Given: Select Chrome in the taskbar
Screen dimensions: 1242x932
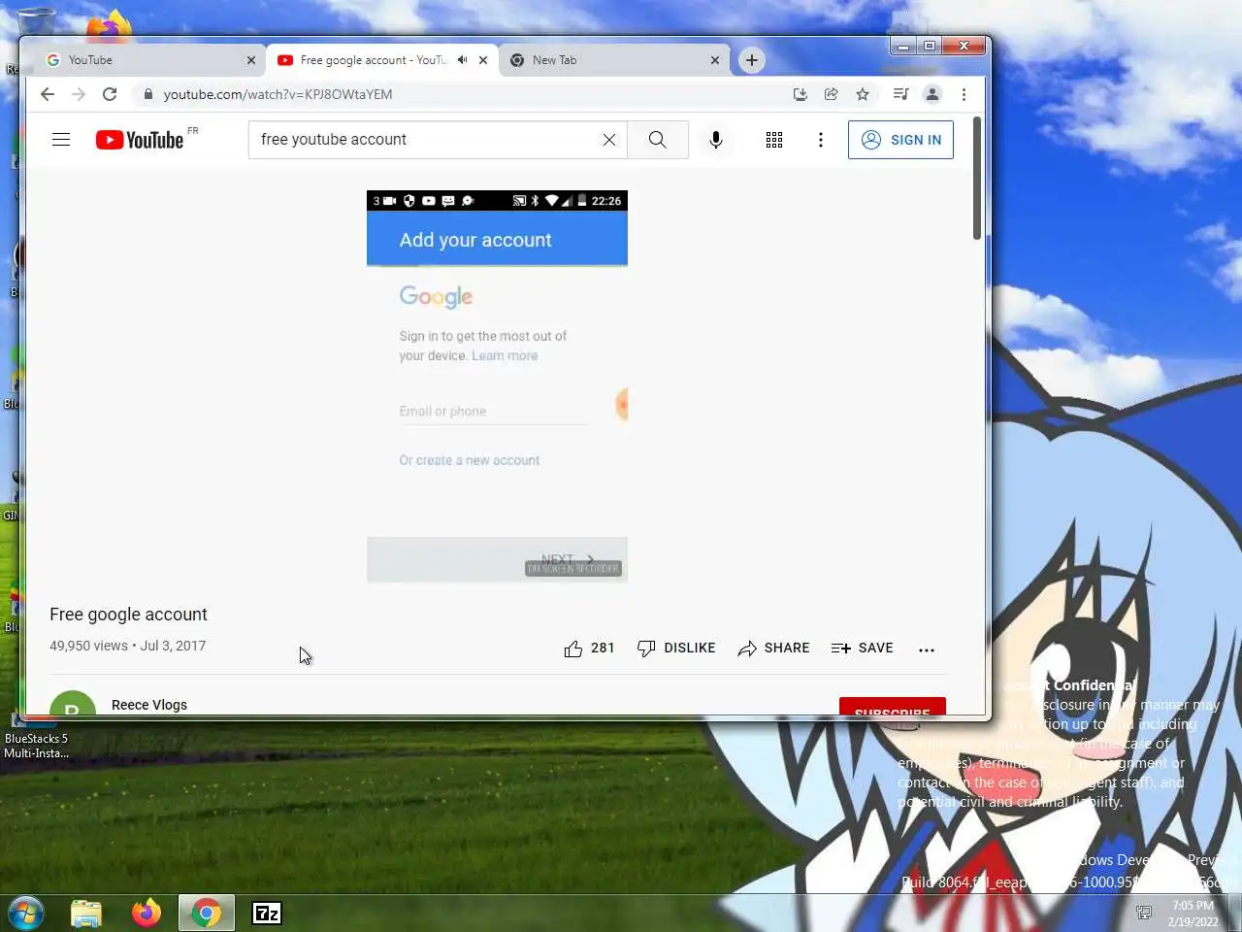Looking at the screenshot, I should point(206,913).
